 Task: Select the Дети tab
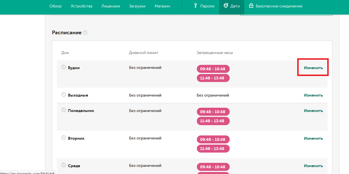click(x=232, y=6)
